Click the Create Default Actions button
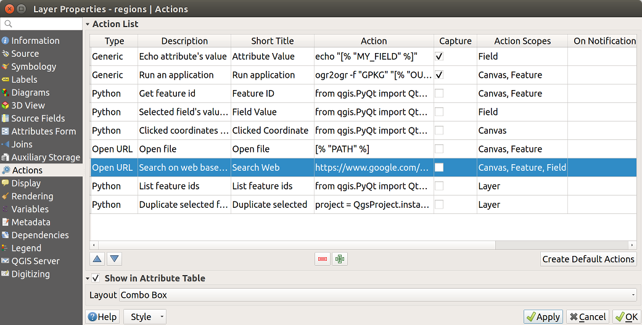The image size is (642, 325). tap(588, 259)
